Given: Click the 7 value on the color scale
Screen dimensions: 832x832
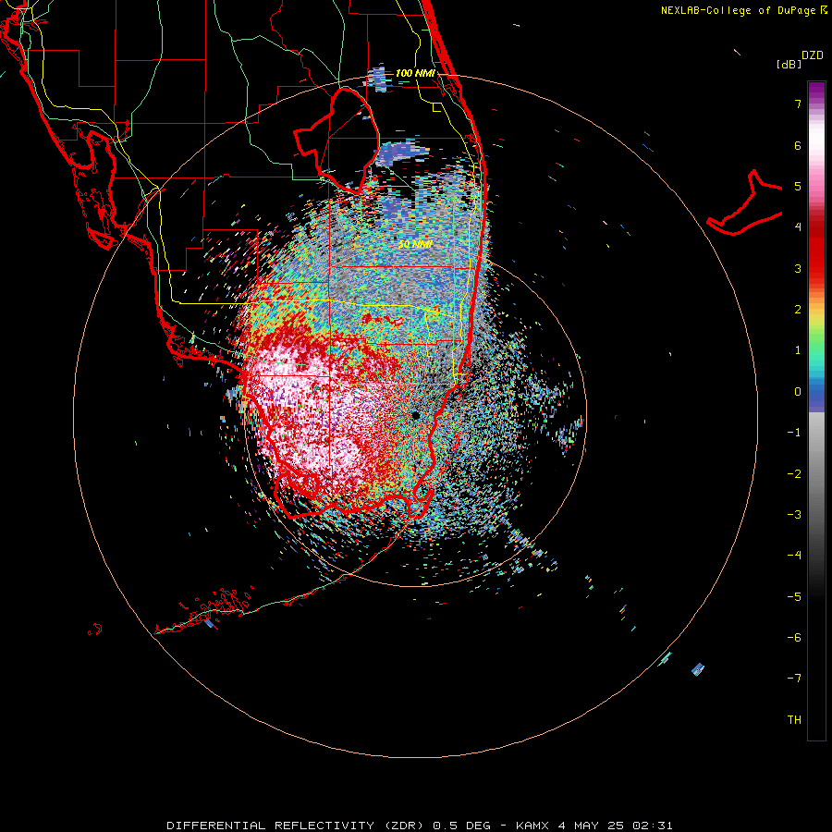Looking at the screenshot, I should (x=798, y=104).
